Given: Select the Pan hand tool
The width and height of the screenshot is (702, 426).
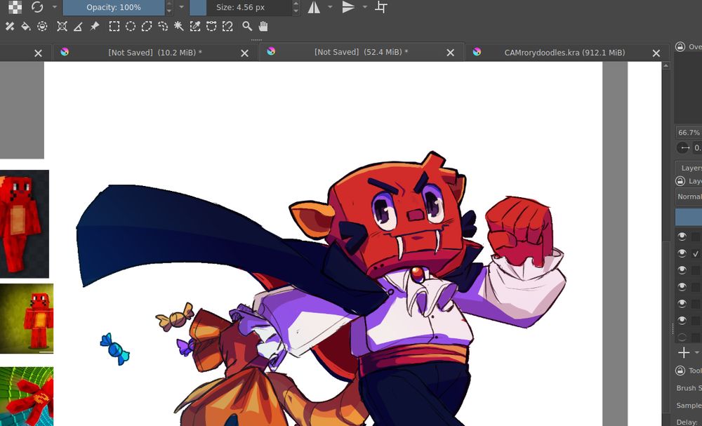Looking at the screenshot, I should coord(263,27).
